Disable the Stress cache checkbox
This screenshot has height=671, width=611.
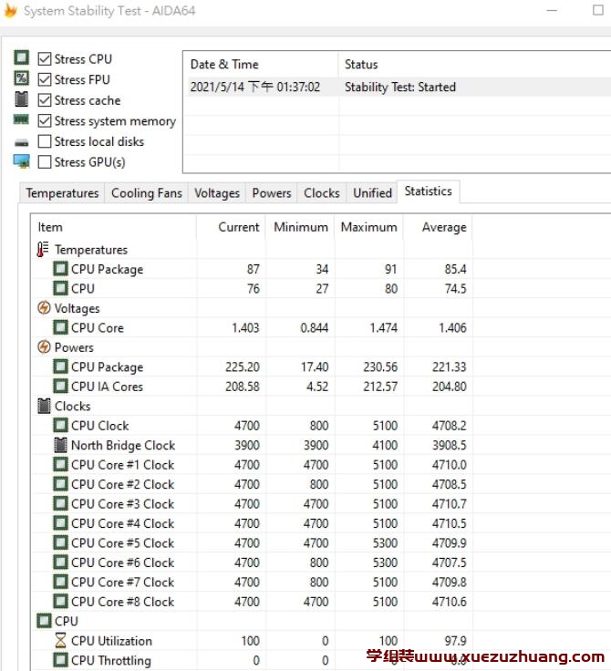click(x=45, y=100)
